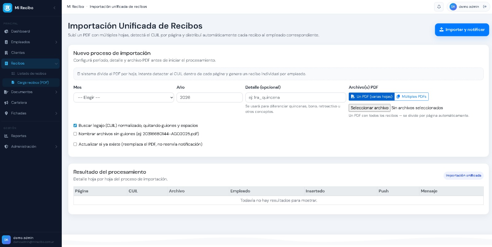Expand the Documentos submenu chevron
The width and height of the screenshot is (492, 247).
56,92
